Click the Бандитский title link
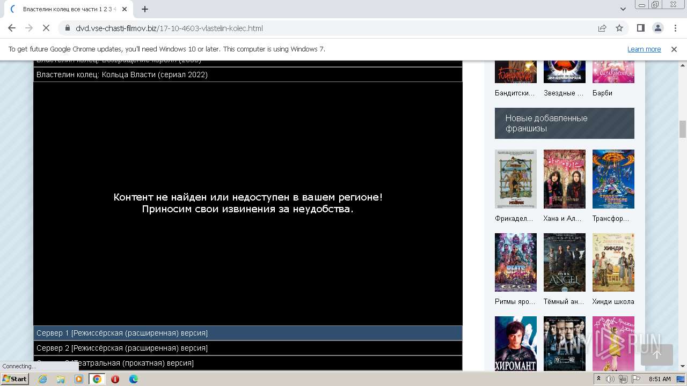Viewport: 687px width, 386px height. pyautogui.click(x=515, y=93)
